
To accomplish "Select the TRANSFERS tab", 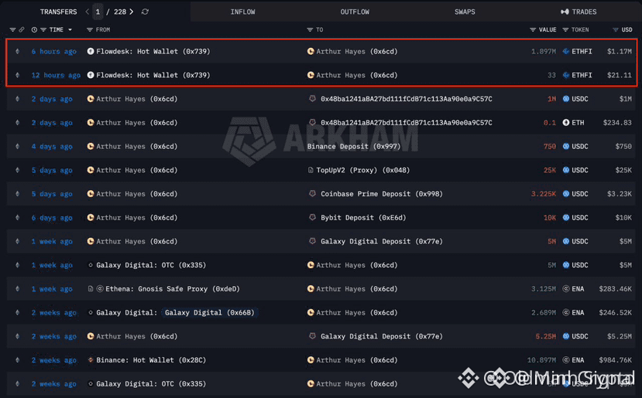I will pos(58,12).
